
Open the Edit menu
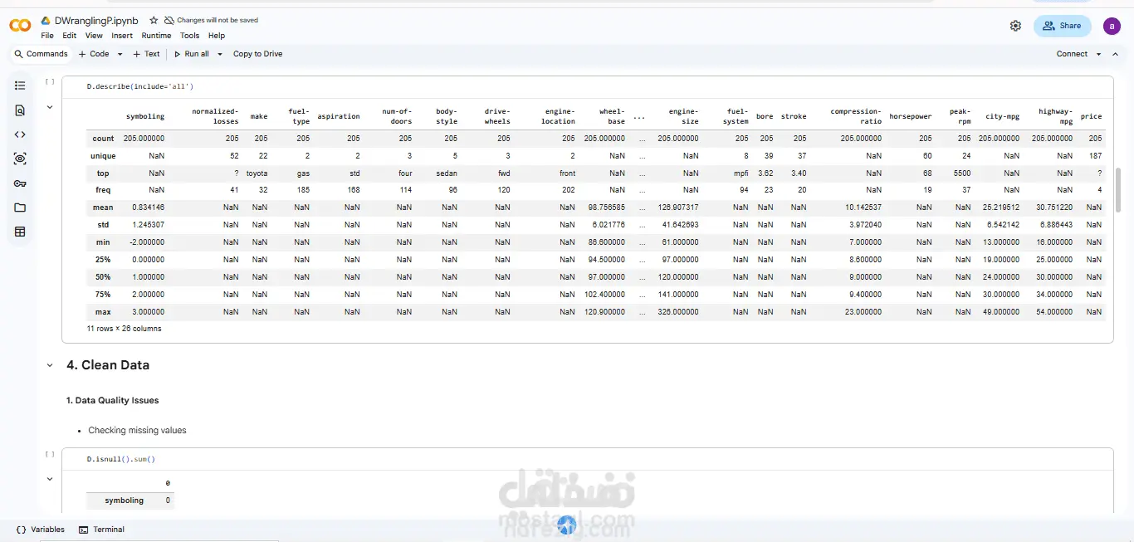click(70, 36)
